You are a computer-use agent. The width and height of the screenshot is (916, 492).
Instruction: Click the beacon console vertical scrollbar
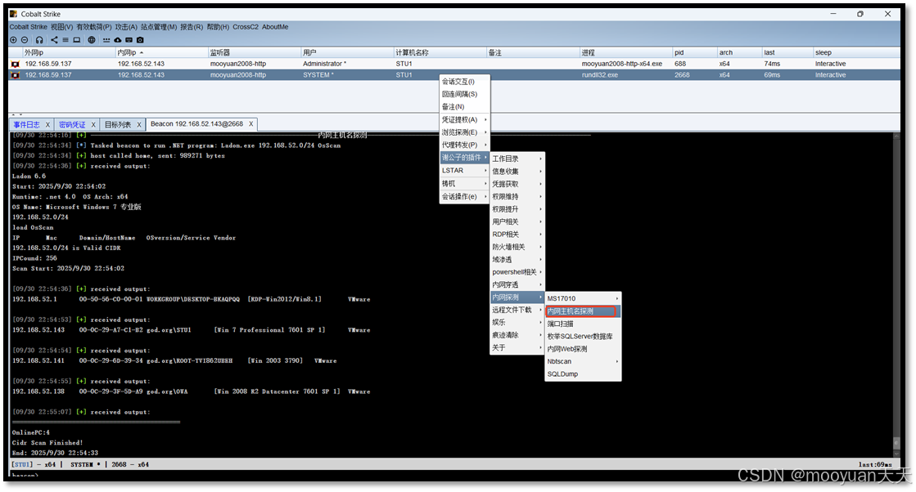coord(896,294)
